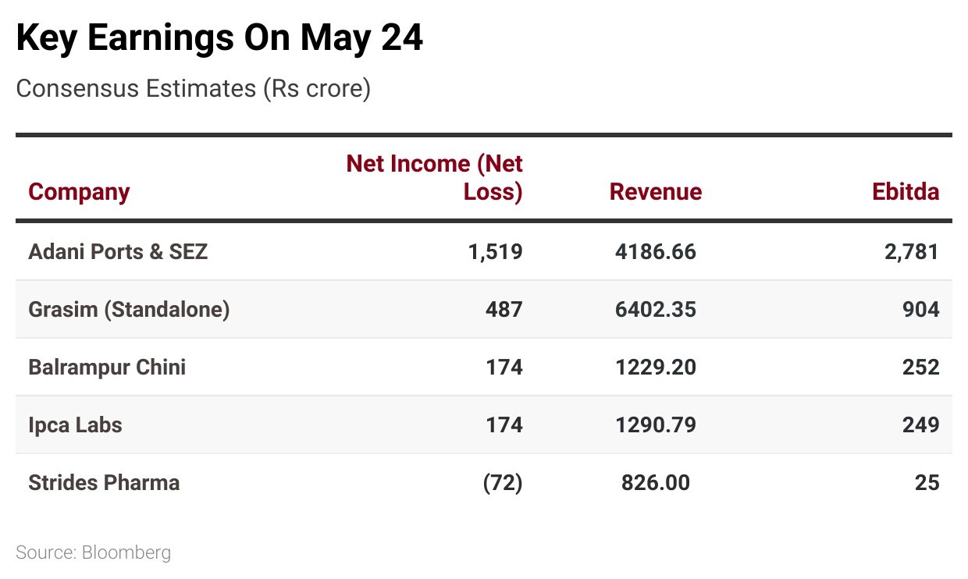This screenshot has width=968, height=579.
Task: Click the Source: Bloomberg text
Action: (93, 553)
